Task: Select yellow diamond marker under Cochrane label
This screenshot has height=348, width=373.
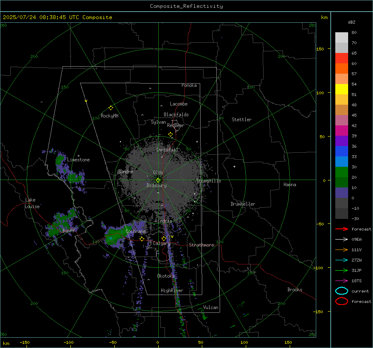Action: pyautogui.click(x=142, y=239)
